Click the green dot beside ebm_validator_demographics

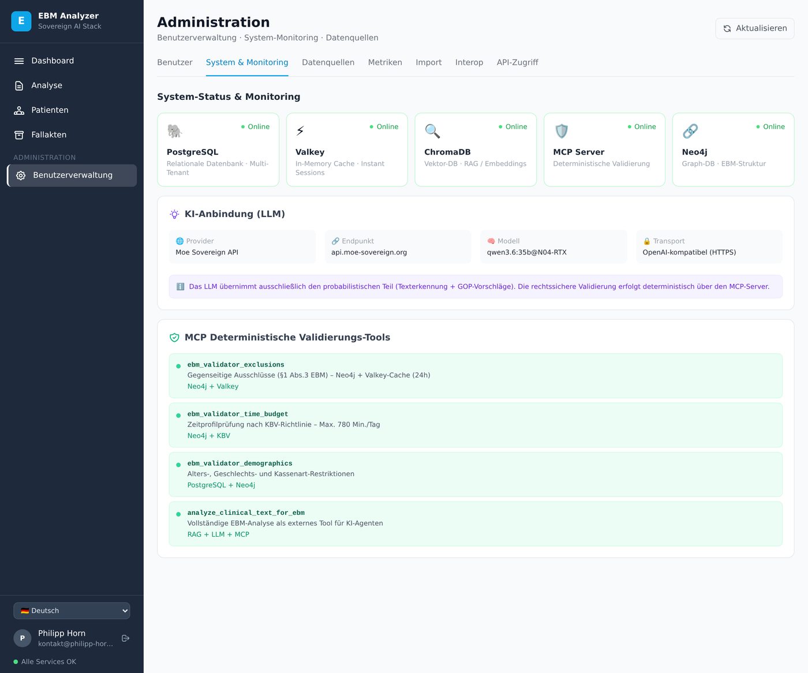(x=178, y=465)
